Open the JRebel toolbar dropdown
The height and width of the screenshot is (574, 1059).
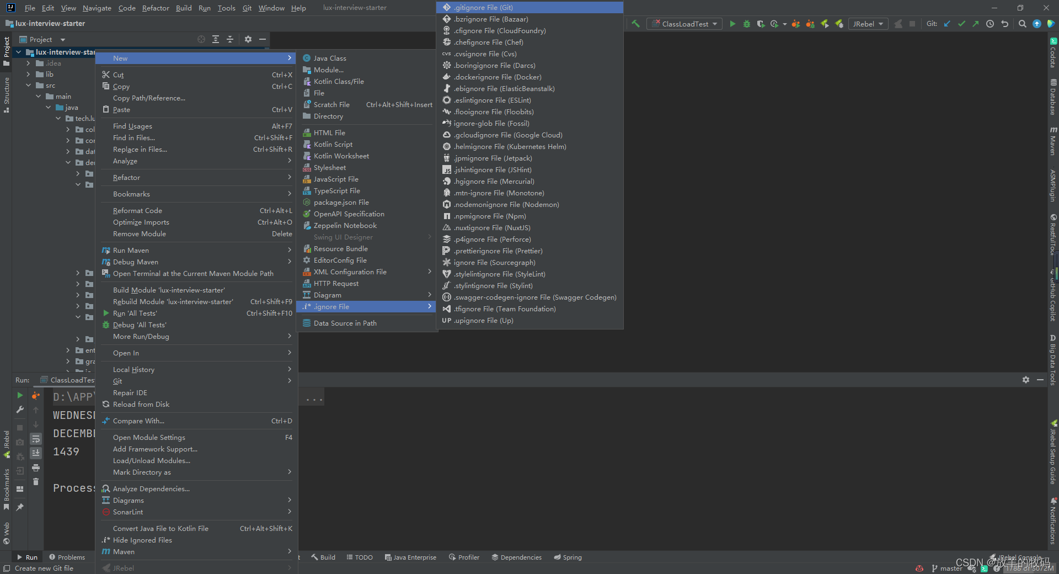pyautogui.click(x=868, y=24)
